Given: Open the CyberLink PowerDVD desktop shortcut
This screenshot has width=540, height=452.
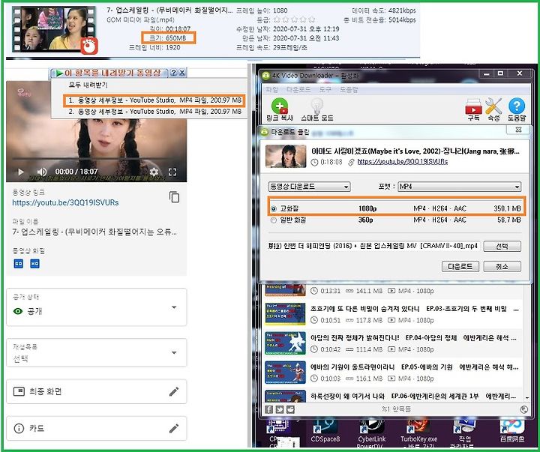Looking at the screenshot, I should [371, 433].
